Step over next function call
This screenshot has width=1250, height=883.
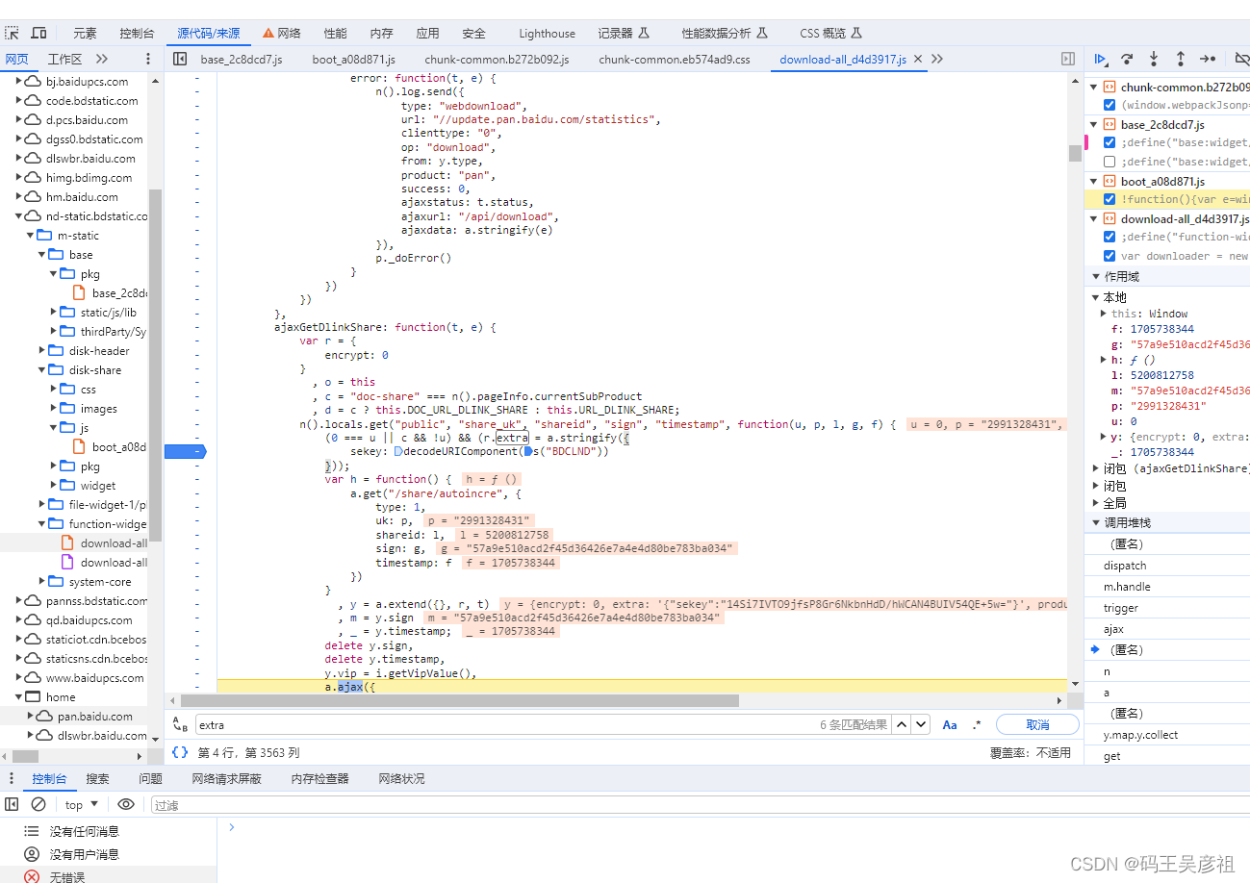click(x=1127, y=59)
